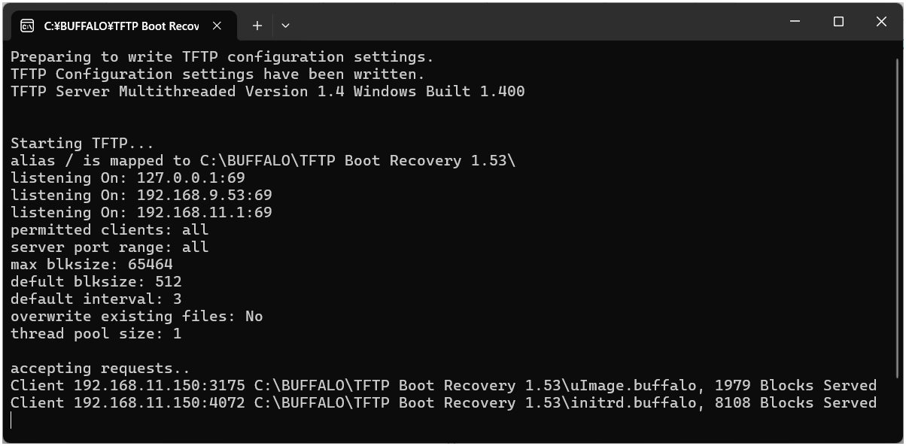
Task: Expand the new-tab profile dropdown chevron
Action: pos(285,26)
